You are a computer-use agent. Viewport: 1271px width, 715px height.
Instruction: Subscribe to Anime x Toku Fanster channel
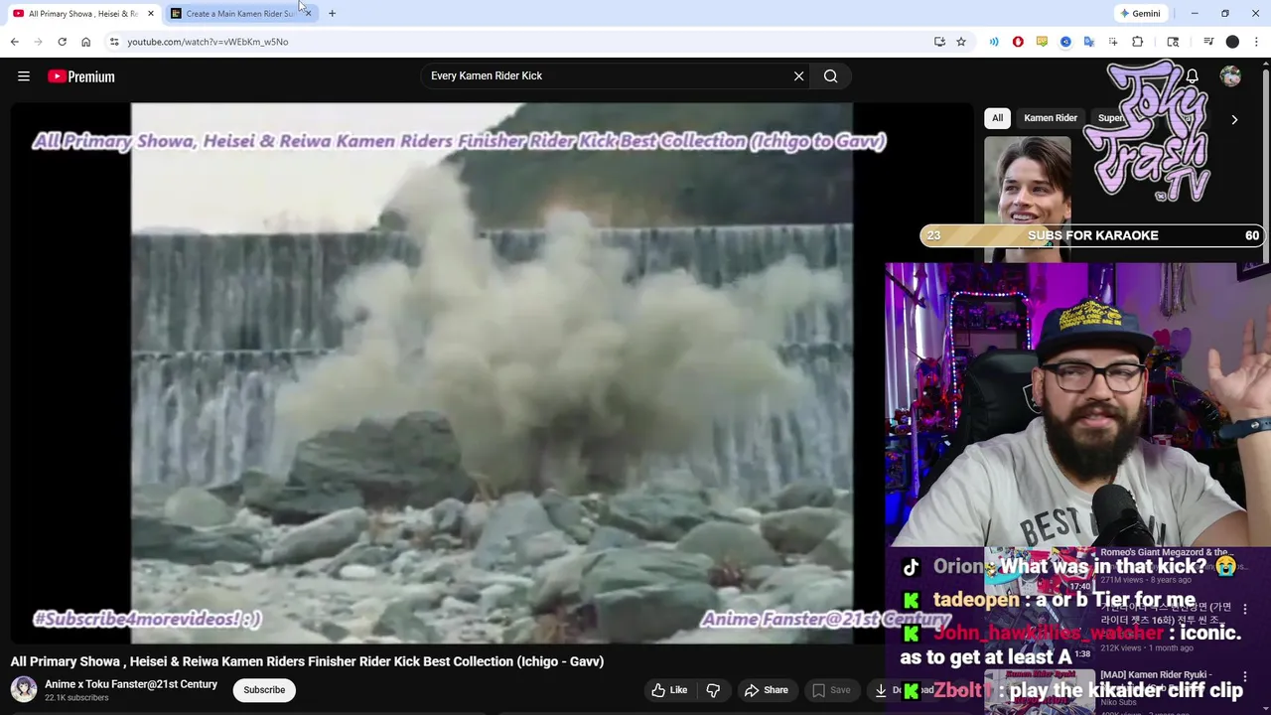pyautogui.click(x=264, y=690)
